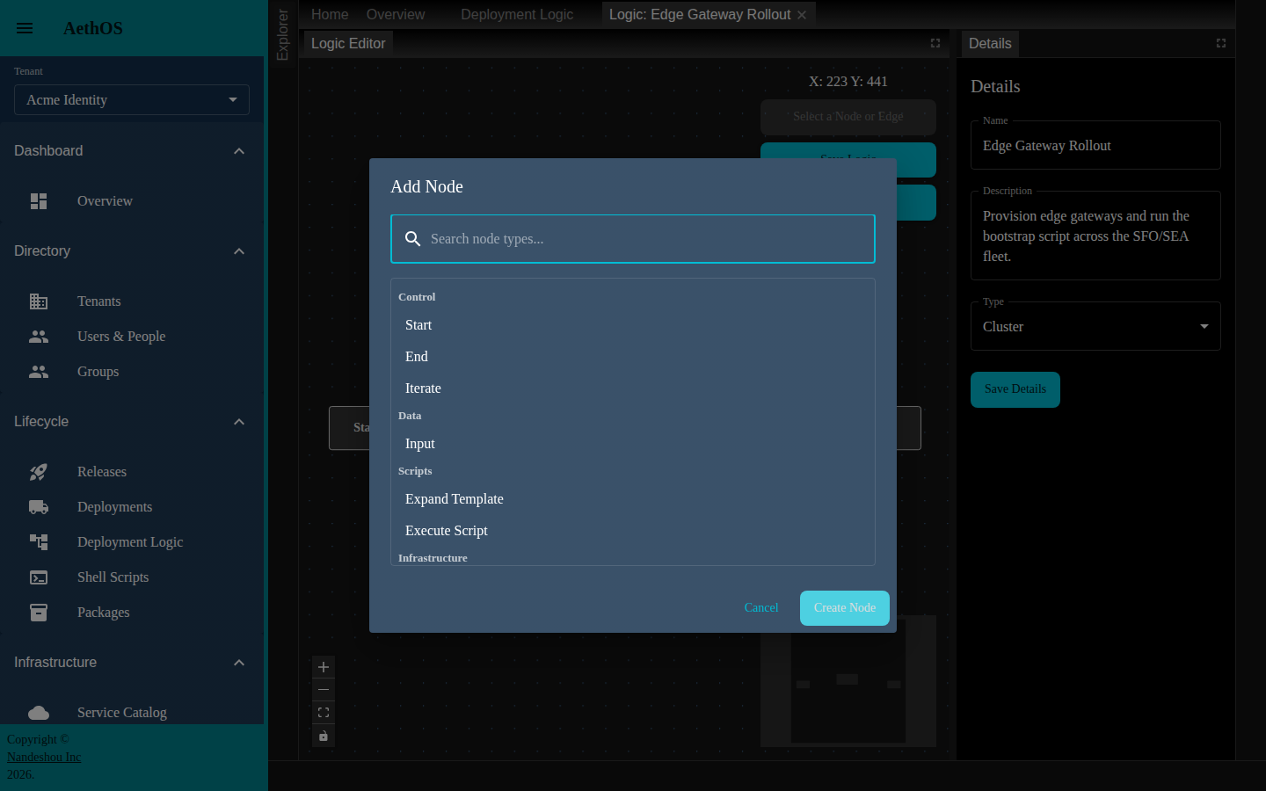This screenshot has width=1266, height=791.
Task: Select the Start node type
Action: [633, 325]
